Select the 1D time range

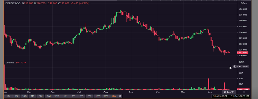pos(8,96)
